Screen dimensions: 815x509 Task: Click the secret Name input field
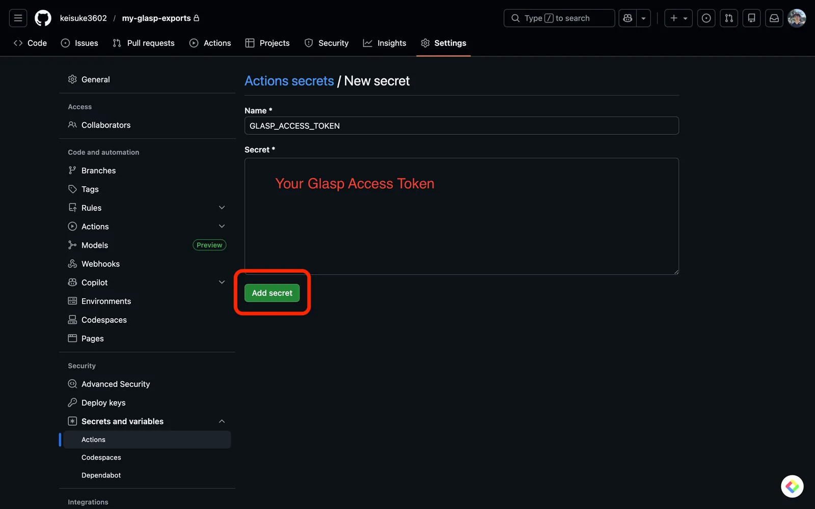click(x=461, y=126)
